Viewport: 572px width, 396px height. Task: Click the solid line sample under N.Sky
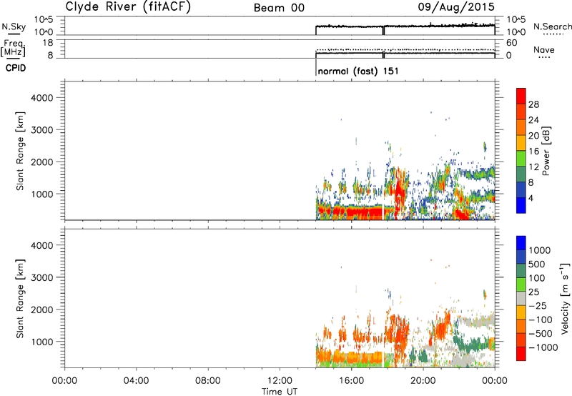click(x=14, y=34)
